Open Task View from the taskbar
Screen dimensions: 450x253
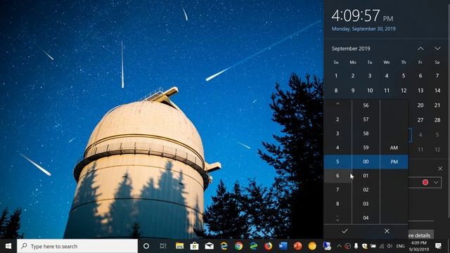(163, 246)
